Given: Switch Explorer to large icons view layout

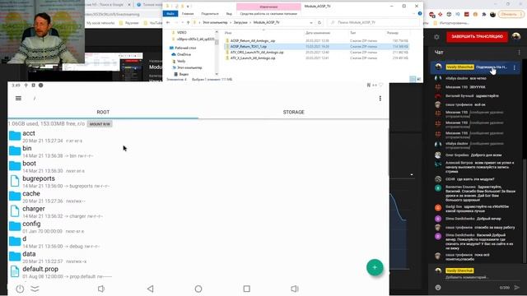Looking at the screenshot, I should (x=418, y=79).
